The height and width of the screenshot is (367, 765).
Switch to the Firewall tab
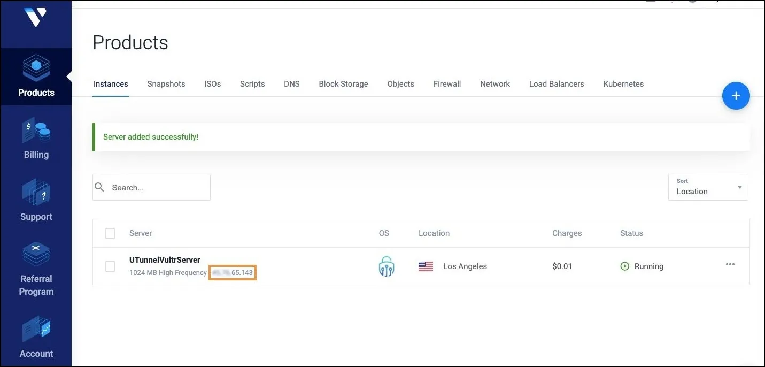[447, 84]
